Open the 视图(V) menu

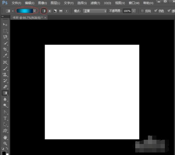120,3
